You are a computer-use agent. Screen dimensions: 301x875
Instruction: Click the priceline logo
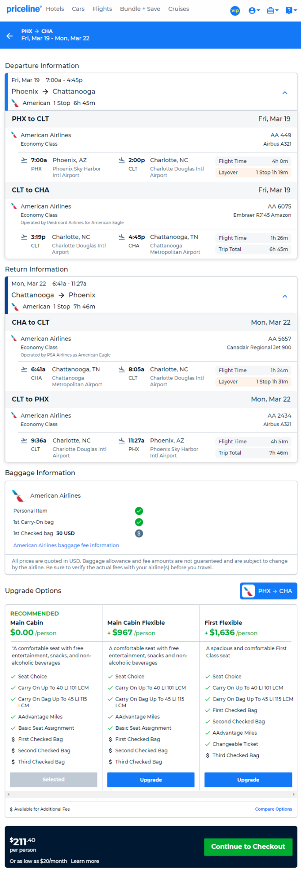click(23, 9)
